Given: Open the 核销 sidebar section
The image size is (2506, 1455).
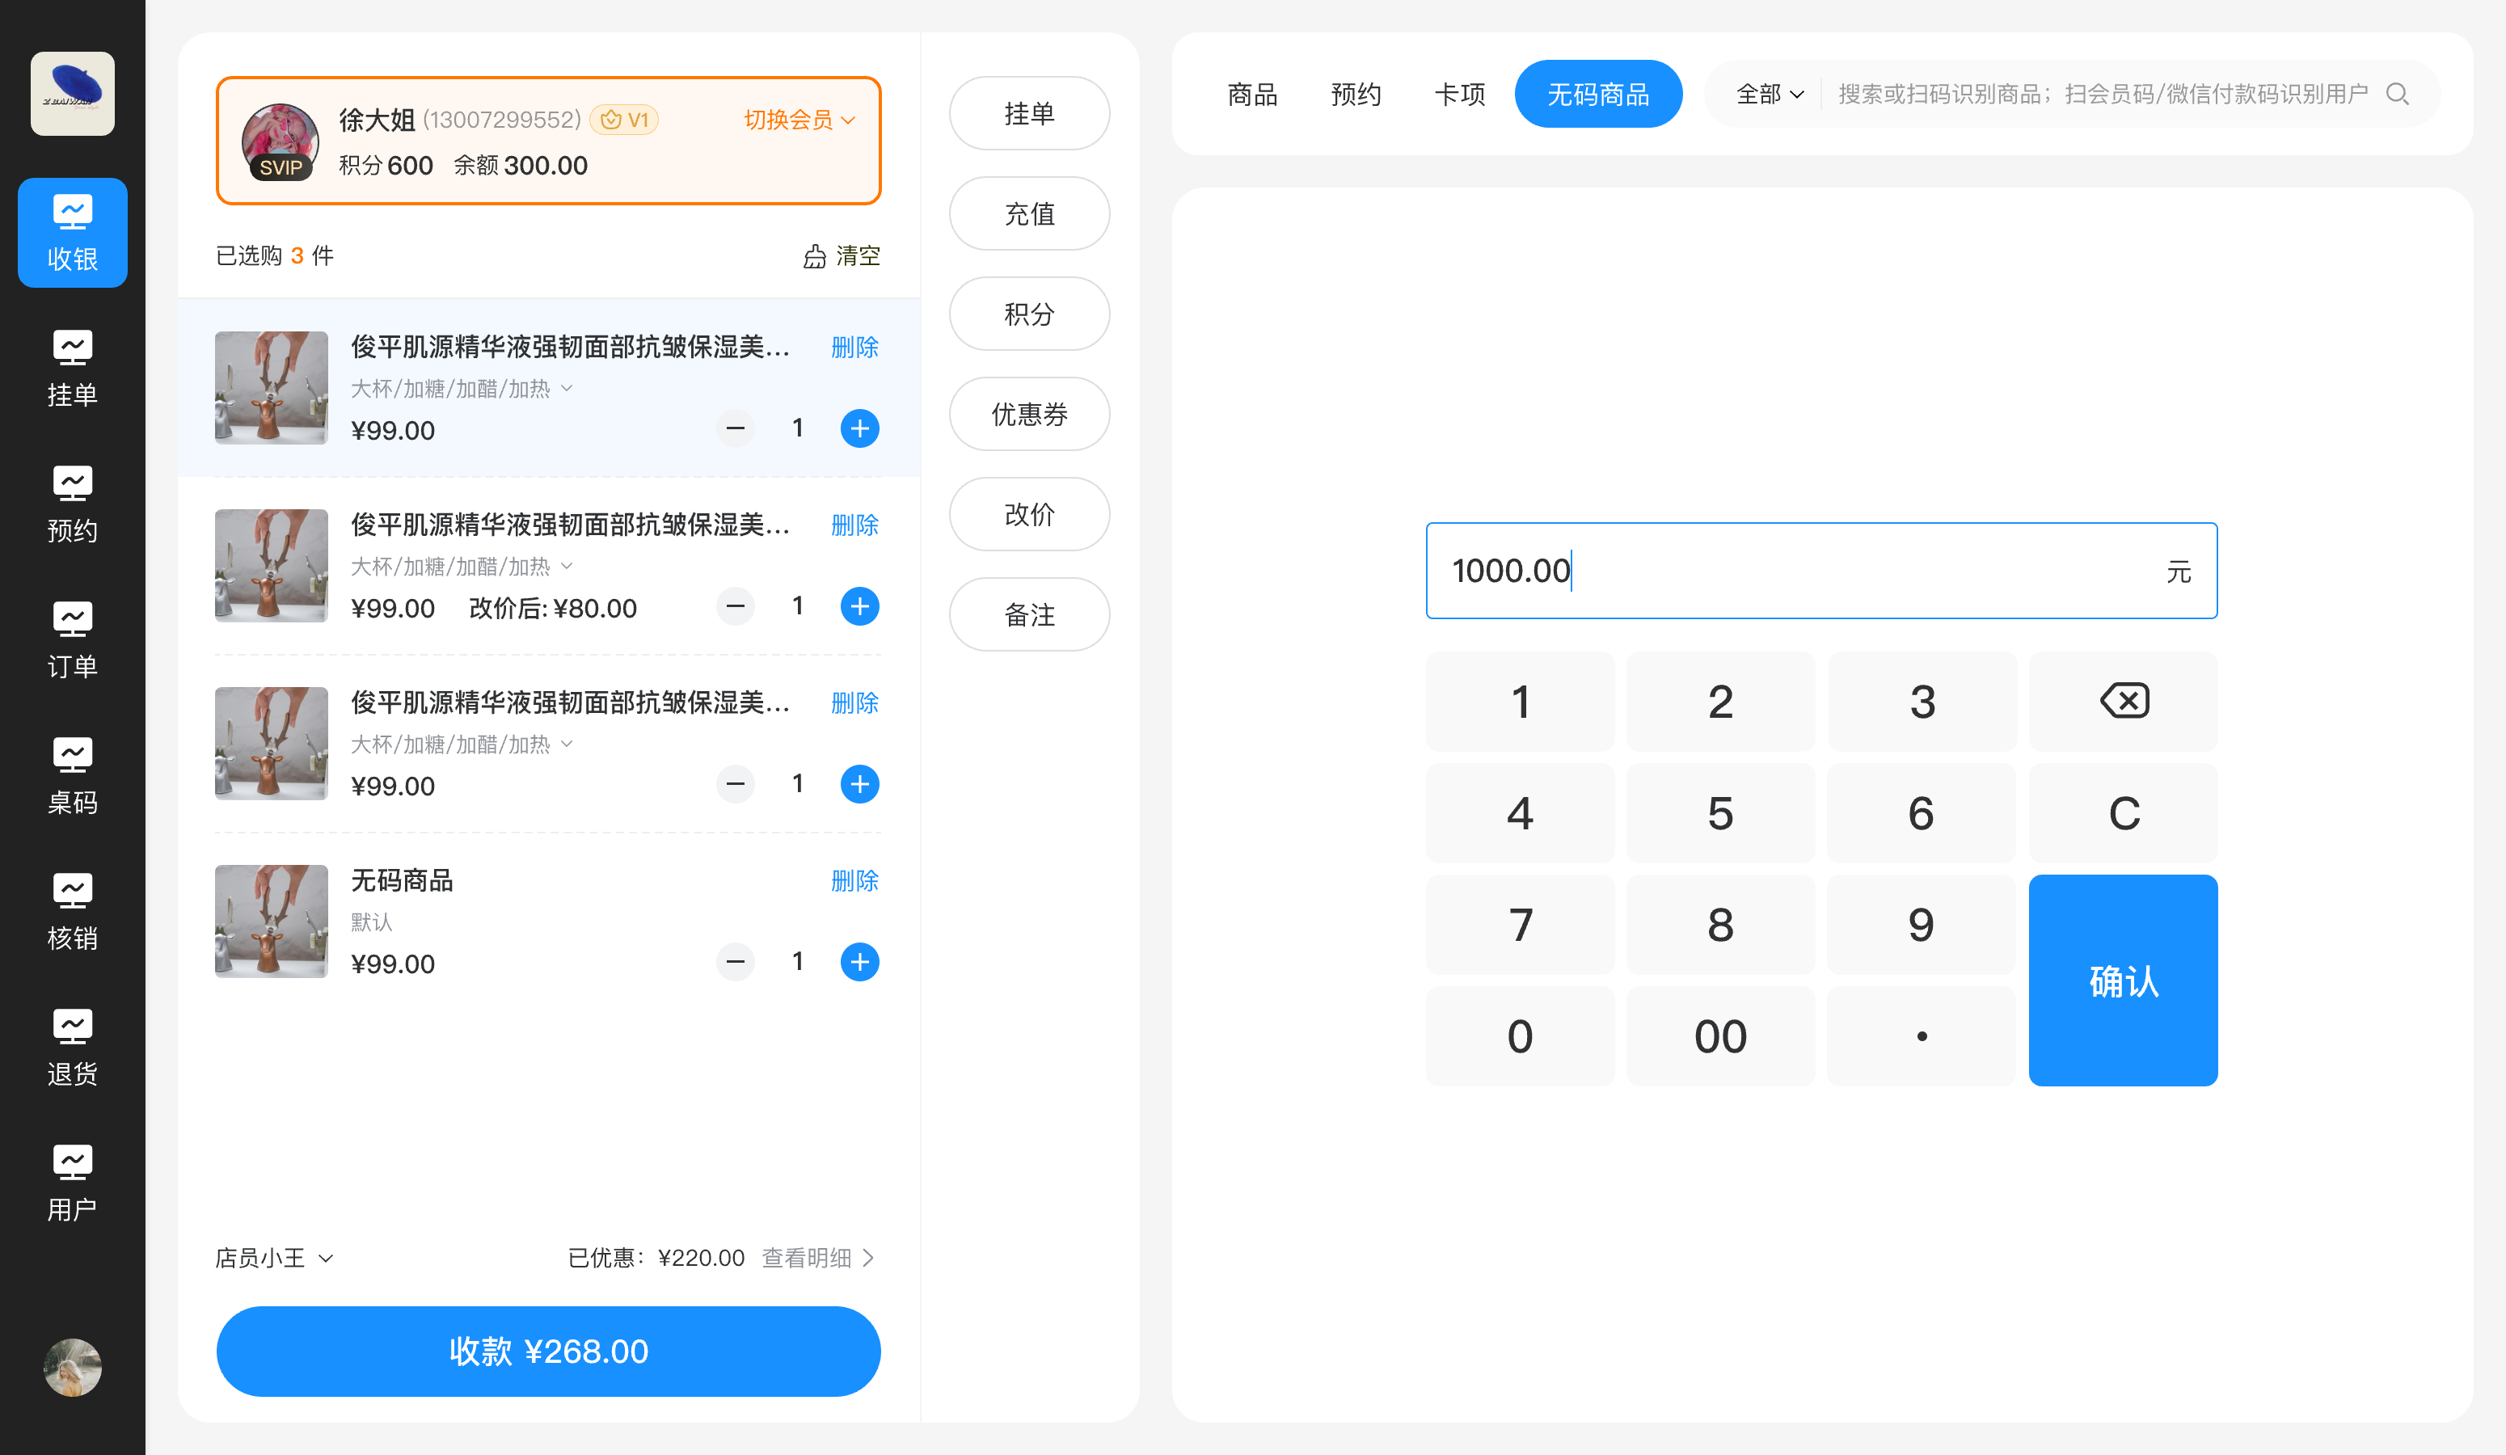Looking at the screenshot, I should click(x=72, y=912).
